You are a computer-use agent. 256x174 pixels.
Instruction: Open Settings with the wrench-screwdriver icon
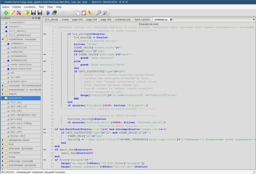(x=105, y=13)
